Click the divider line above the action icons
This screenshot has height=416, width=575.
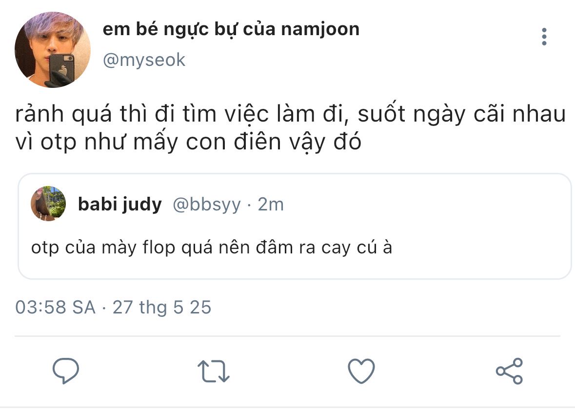click(x=287, y=336)
